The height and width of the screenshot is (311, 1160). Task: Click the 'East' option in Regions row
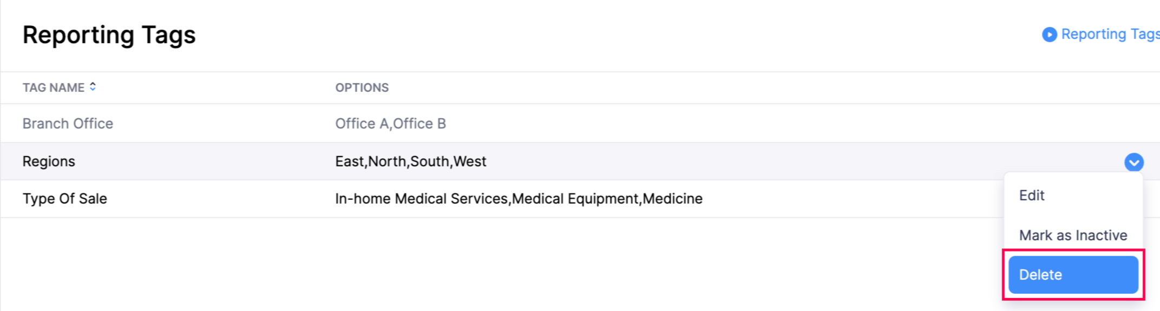(350, 161)
